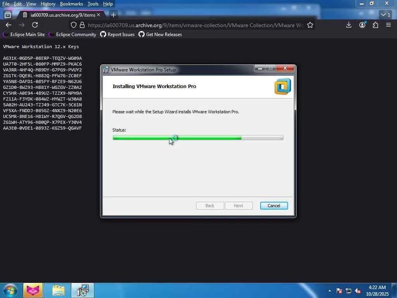This screenshot has height=298, width=397.
Task: Open the Tools menu
Action: point(93,4)
